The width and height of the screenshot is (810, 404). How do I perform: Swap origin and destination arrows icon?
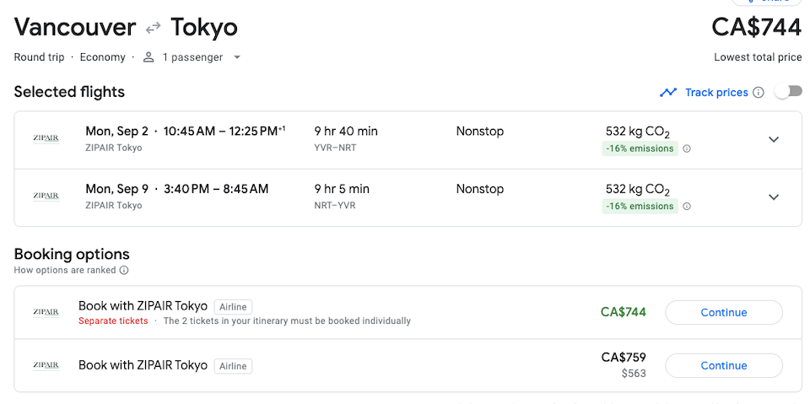(x=153, y=29)
